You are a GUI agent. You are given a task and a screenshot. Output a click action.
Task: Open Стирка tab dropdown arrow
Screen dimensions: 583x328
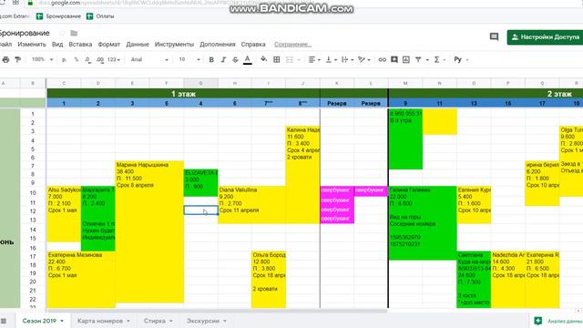171,321
